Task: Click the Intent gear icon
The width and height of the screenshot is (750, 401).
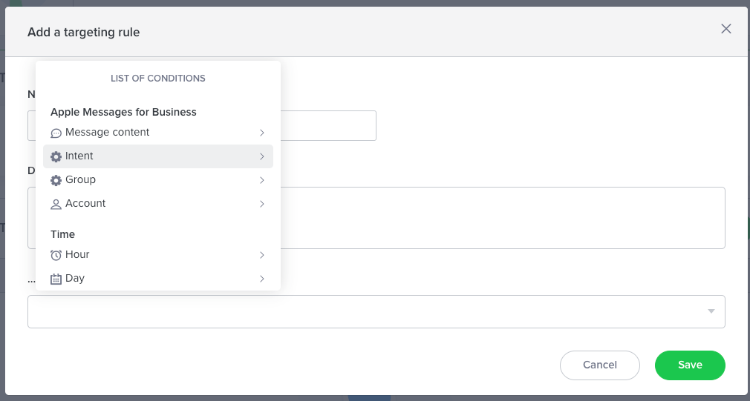Action: point(56,157)
